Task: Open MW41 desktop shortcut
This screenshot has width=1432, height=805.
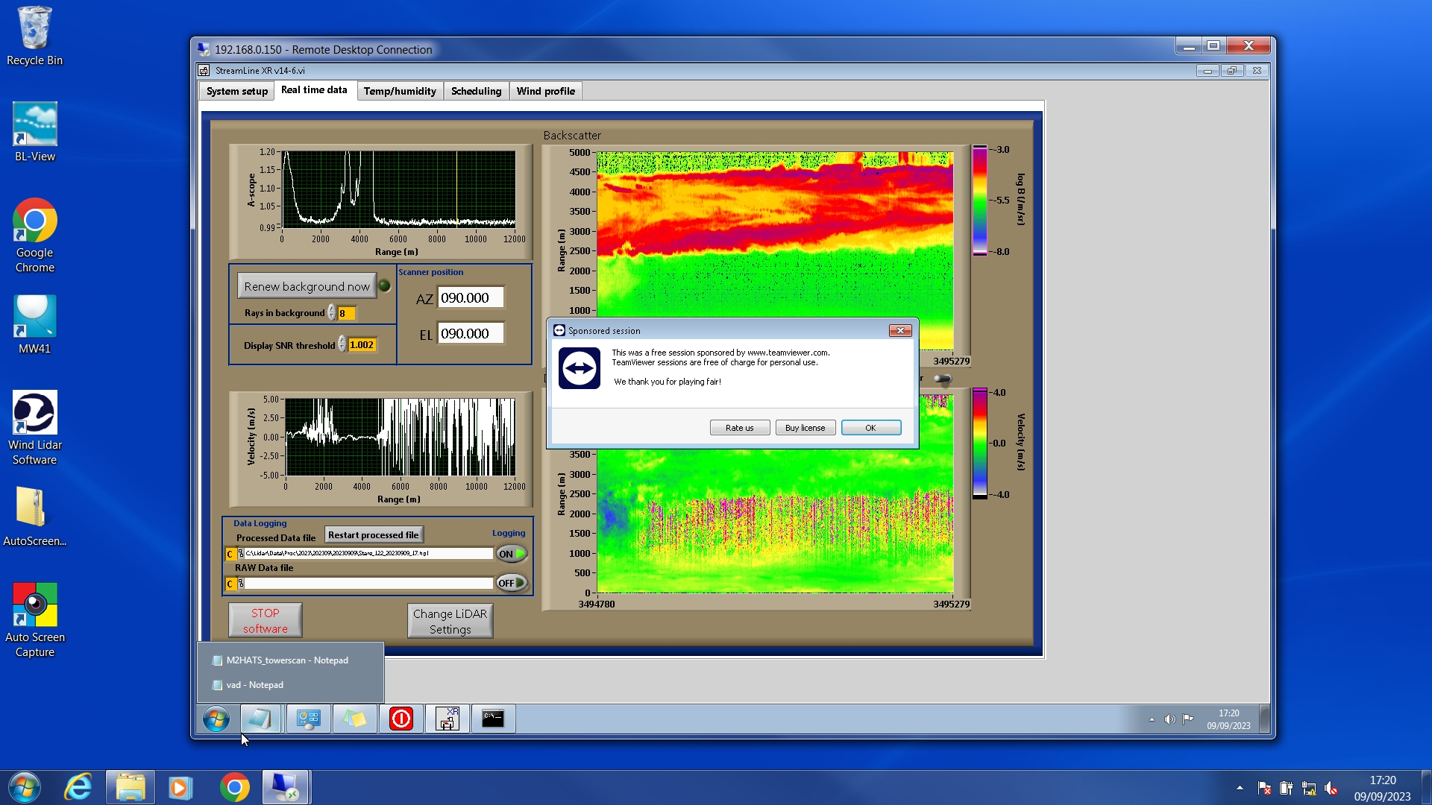Action: pos(34,317)
